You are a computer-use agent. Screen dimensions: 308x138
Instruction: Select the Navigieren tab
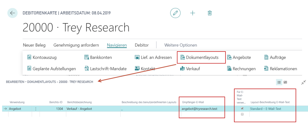(x=117, y=45)
